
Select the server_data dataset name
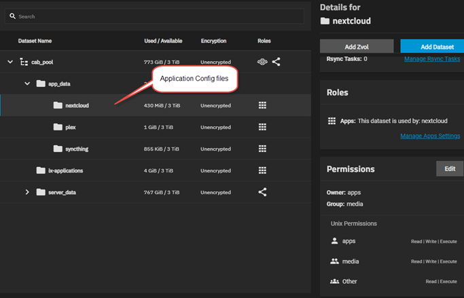(x=62, y=193)
